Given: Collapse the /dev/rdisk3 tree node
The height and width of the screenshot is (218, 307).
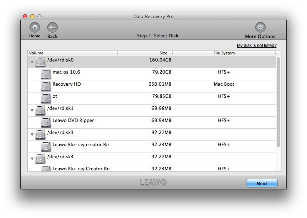Looking at the screenshot, I should point(32,135).
